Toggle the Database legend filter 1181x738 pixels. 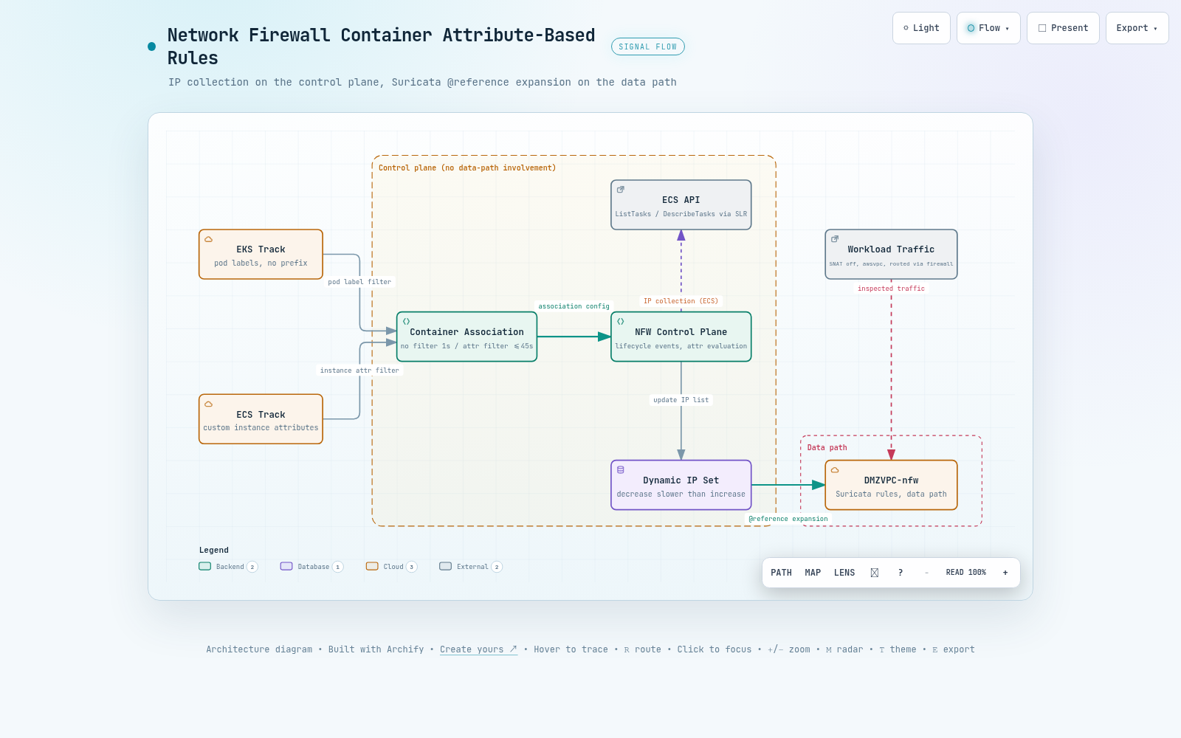(x=311, y=567)
